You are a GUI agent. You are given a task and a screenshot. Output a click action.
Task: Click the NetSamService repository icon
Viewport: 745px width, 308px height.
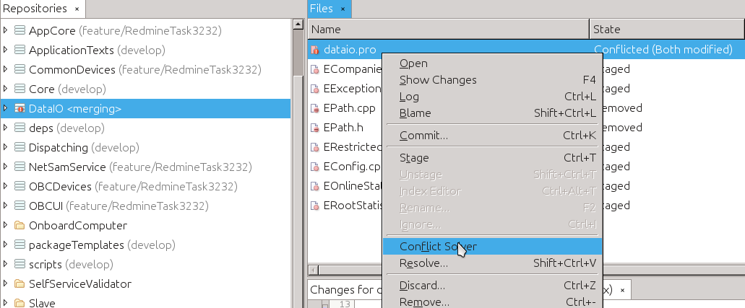point(20,167)
